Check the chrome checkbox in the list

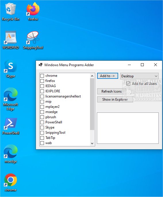coord(42,76)
